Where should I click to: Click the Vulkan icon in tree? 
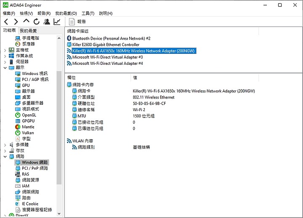(18, 133)
